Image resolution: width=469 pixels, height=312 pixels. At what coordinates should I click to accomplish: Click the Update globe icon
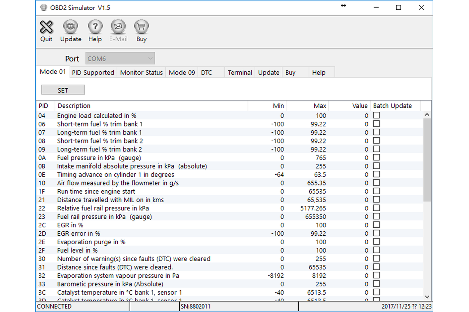(x=70, y=27)
